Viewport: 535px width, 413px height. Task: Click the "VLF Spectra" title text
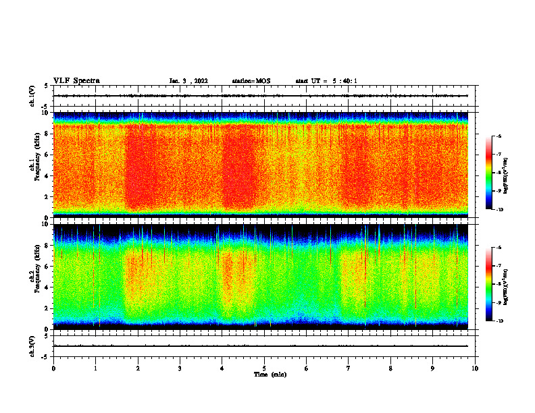(76, 81)
